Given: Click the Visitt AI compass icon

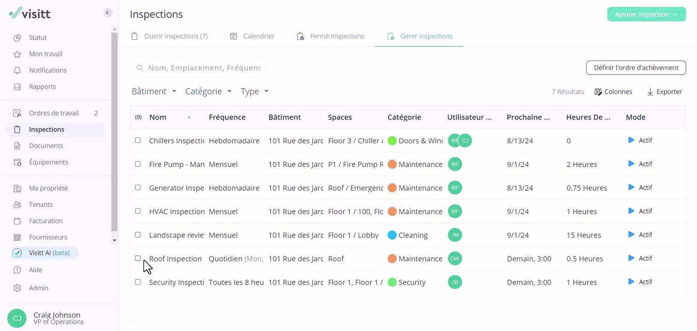Looking at the screenshot, I should pyautogui.click(x=17, y=253).
